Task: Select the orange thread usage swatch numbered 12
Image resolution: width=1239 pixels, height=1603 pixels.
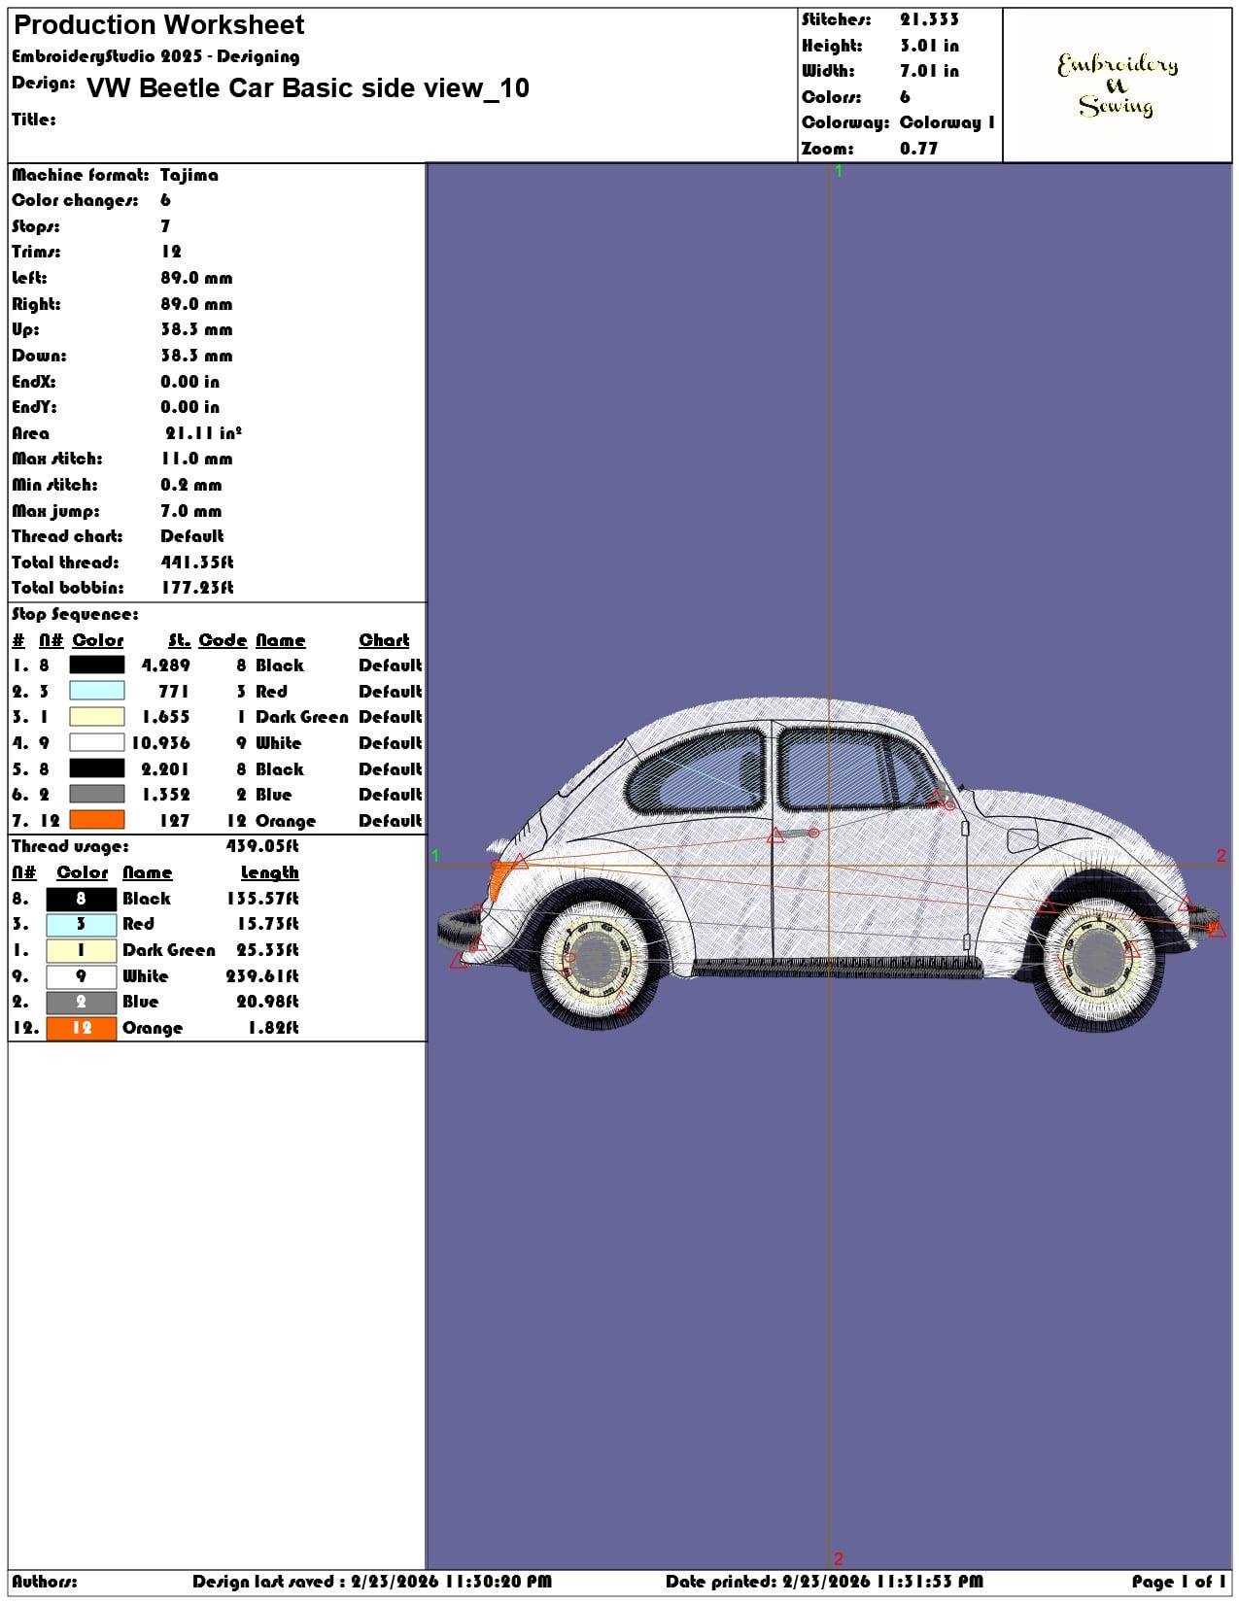Action: pyautogui.click(x=82, y=1028)
